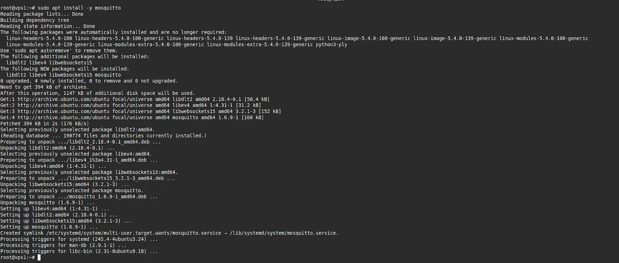Click the 'Unpacking mosquitto (1.6.9-1)' line
The width and height of the screenshot is (619, 263).
[48, 203]
